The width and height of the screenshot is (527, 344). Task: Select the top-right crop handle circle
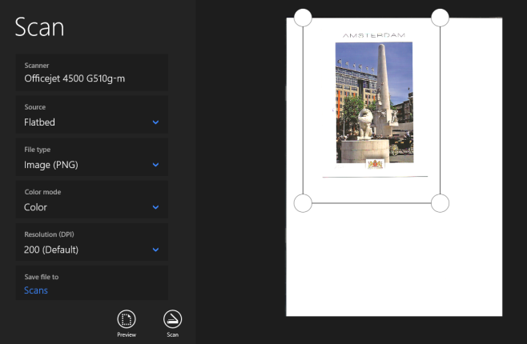[440, 17]
